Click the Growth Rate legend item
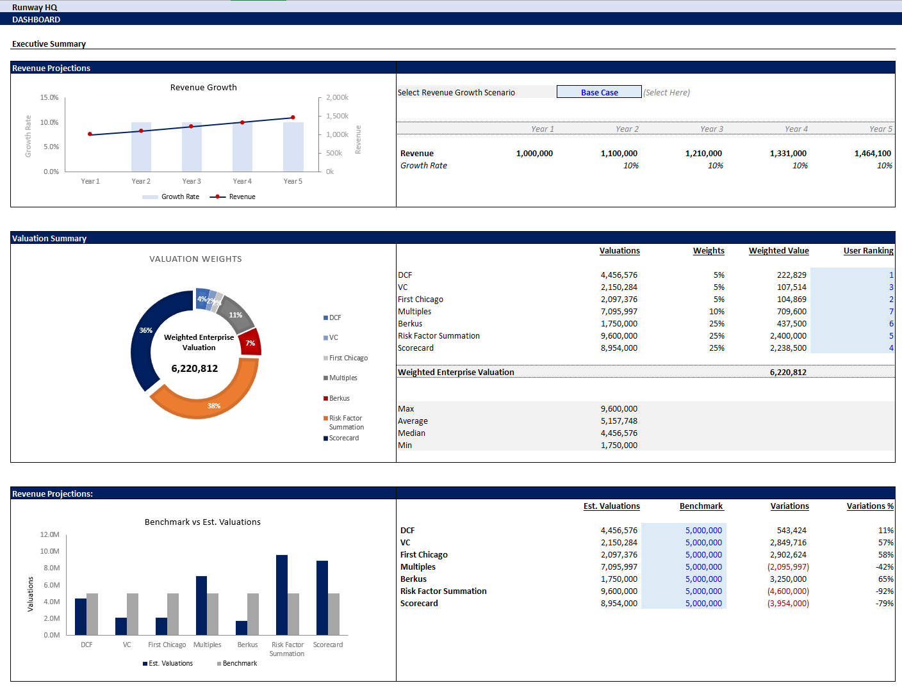The image size is (902, 690). (170, 197)
